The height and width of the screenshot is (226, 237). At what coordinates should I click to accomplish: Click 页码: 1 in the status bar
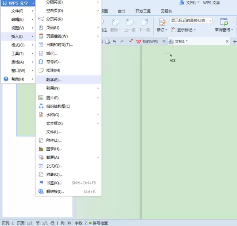(8, 223)
